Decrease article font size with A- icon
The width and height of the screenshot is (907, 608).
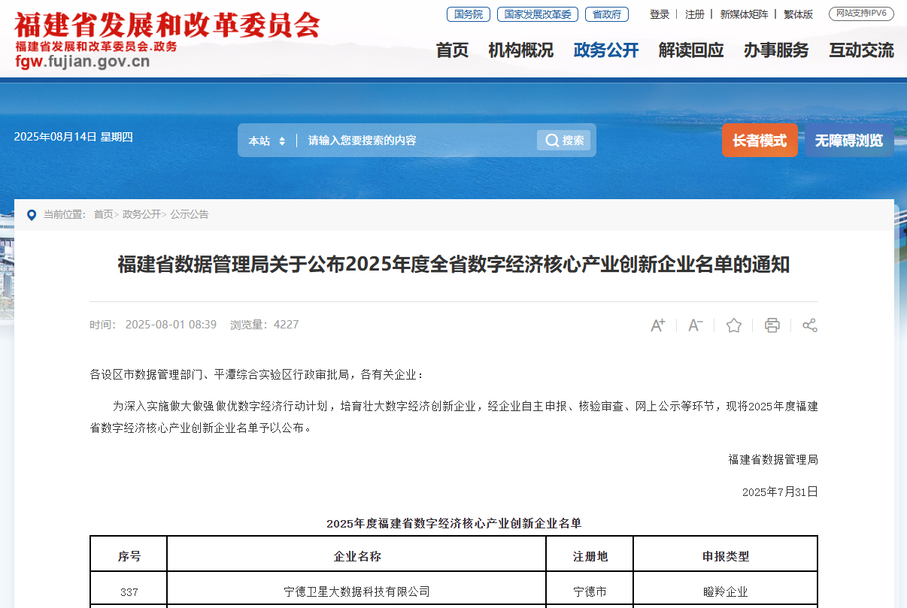[x=696, y=325]
